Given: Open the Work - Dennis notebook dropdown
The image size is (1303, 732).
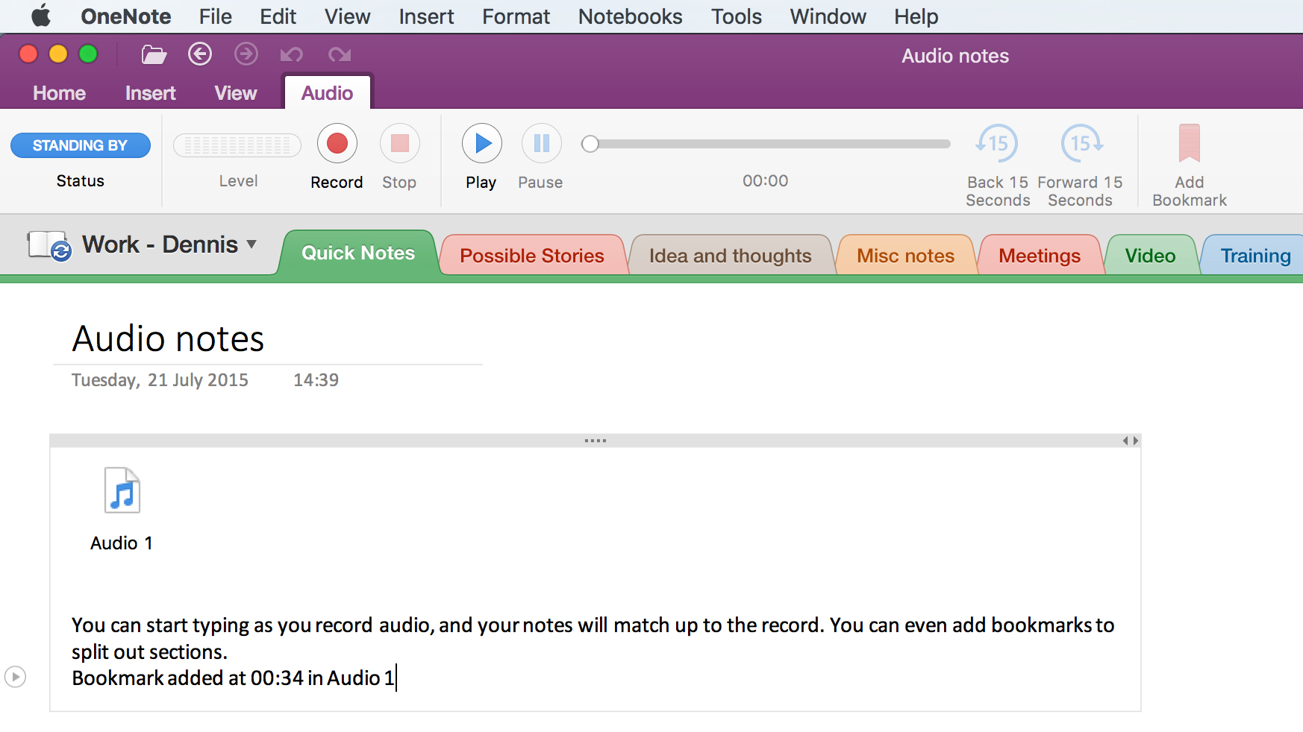Looking at the screenshot, I should [251, 244].
